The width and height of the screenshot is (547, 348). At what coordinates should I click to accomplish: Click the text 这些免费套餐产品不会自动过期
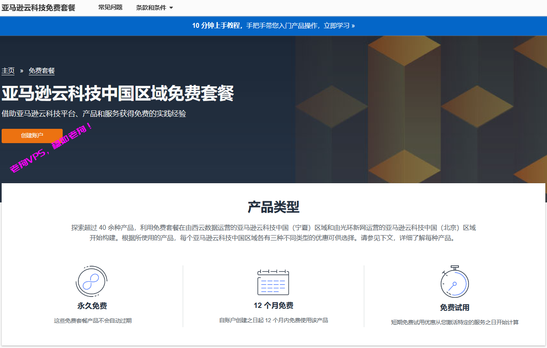[93, 321]
